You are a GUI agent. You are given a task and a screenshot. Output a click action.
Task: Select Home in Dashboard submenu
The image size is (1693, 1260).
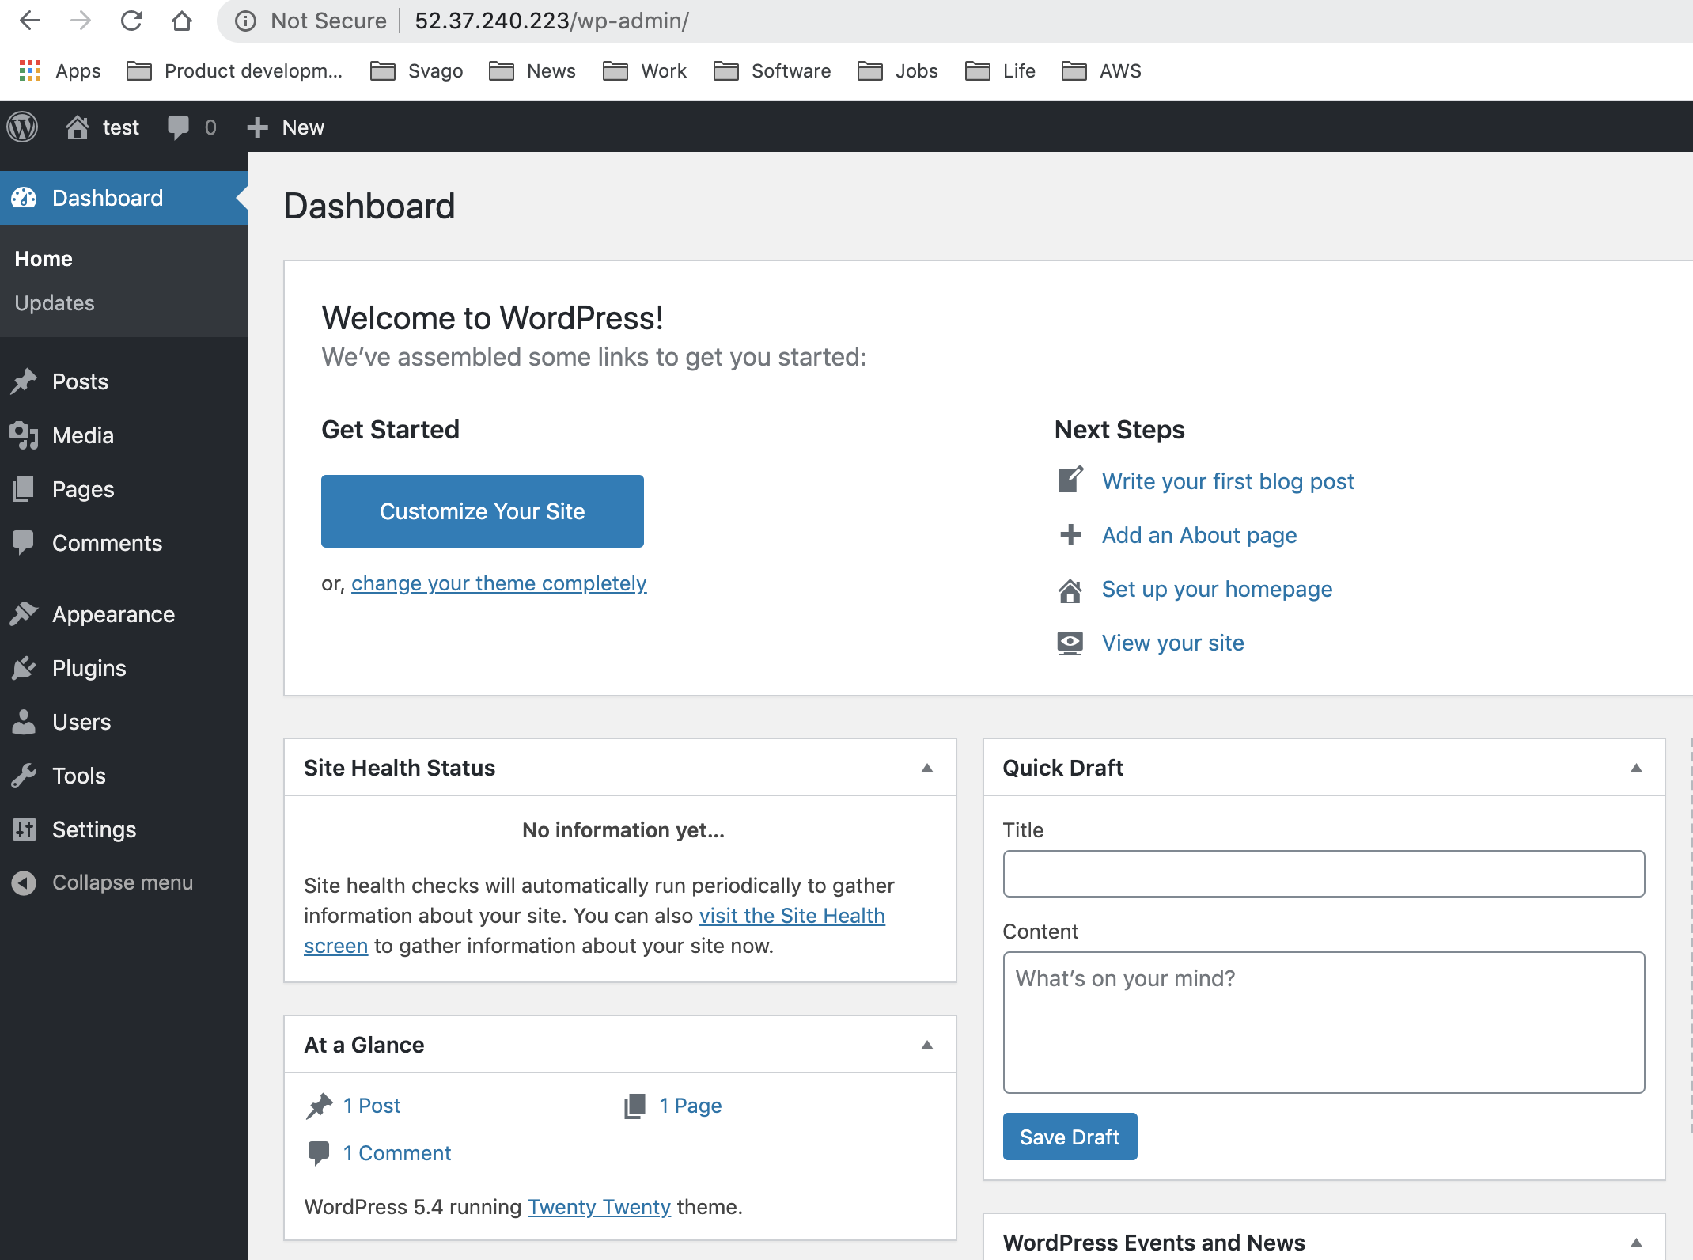(x=44, y=259)
